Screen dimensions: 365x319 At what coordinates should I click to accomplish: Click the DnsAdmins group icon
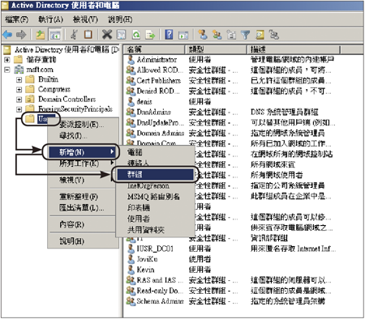coord(131,113)
